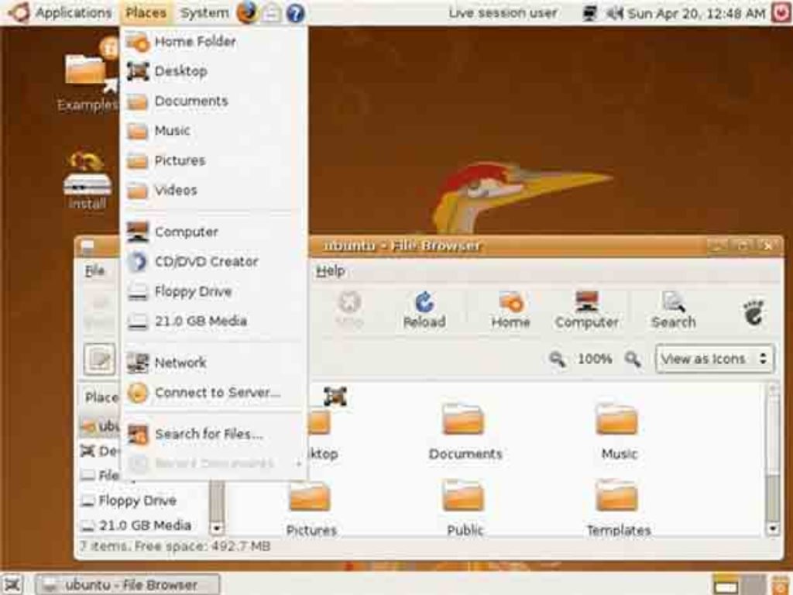Toggle the location text entry pencil button

tap(99, 359)
